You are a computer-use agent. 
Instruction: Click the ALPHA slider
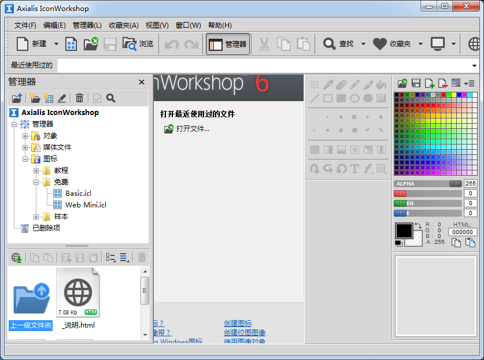pyautogui.click(x=428, y=184)
